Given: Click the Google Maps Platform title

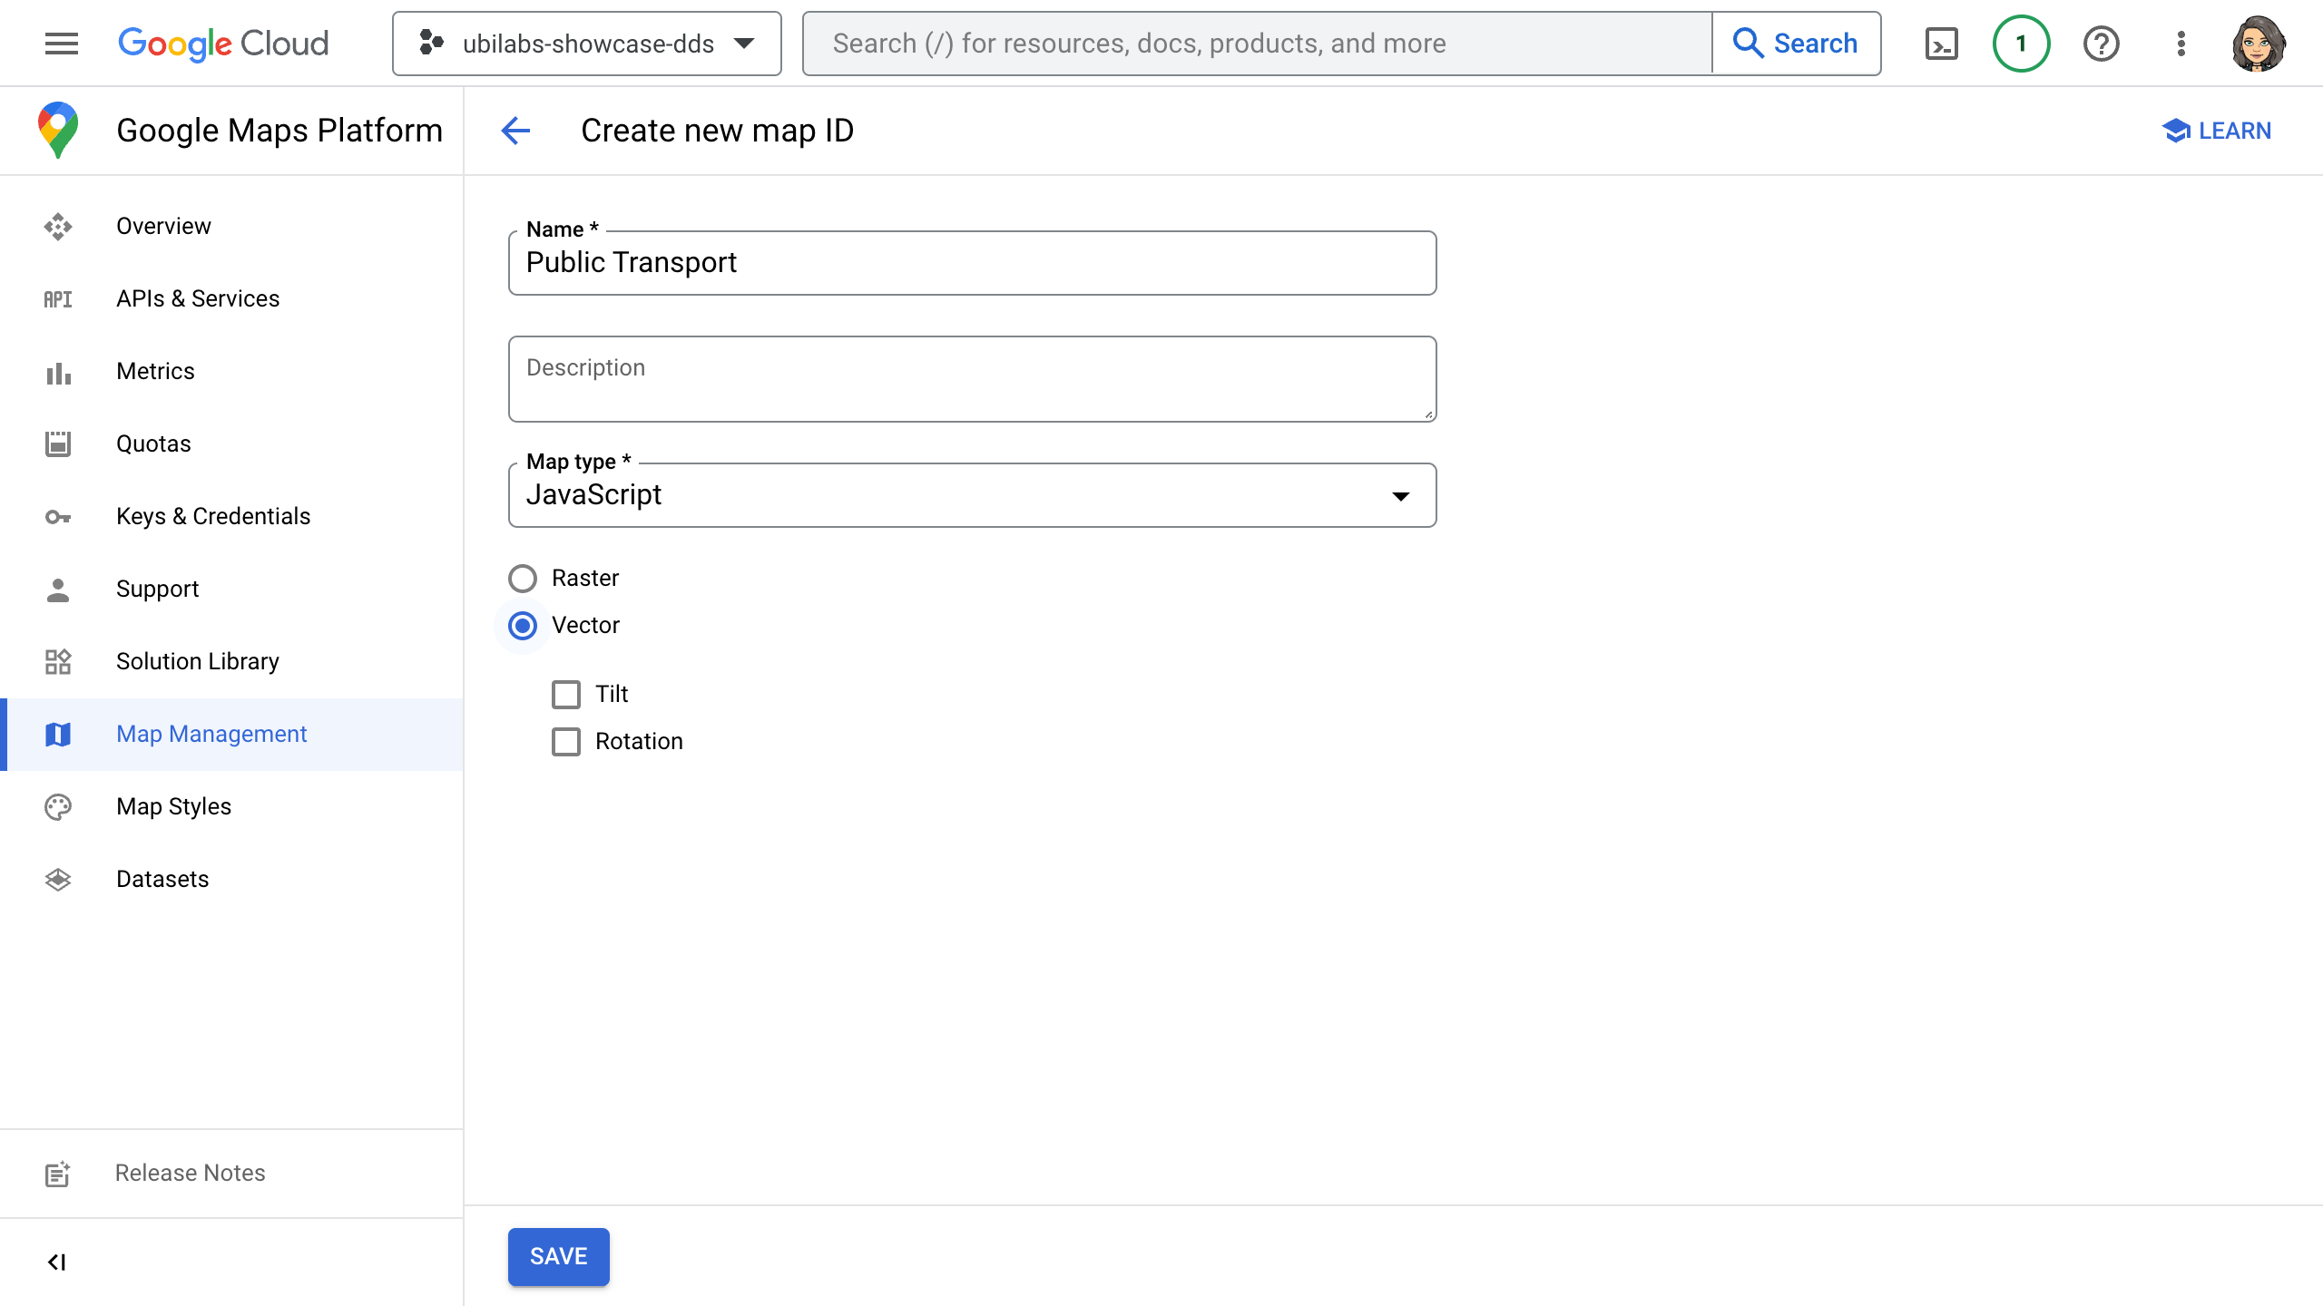Looking at the screenshot, I should pos(279,131).
